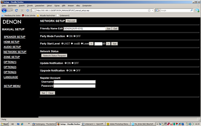The width and height of the screenshot is (201, 126).
Task: Open HDMI SETUP link
Action: point(11,42)
